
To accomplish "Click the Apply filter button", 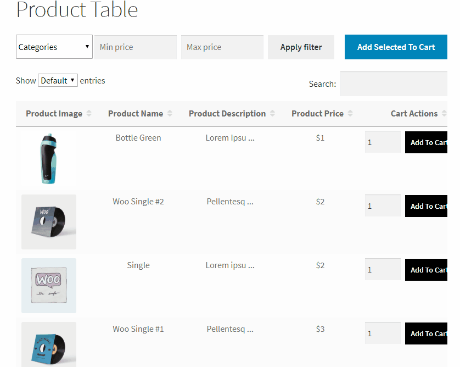I will (x=301, y=47).
